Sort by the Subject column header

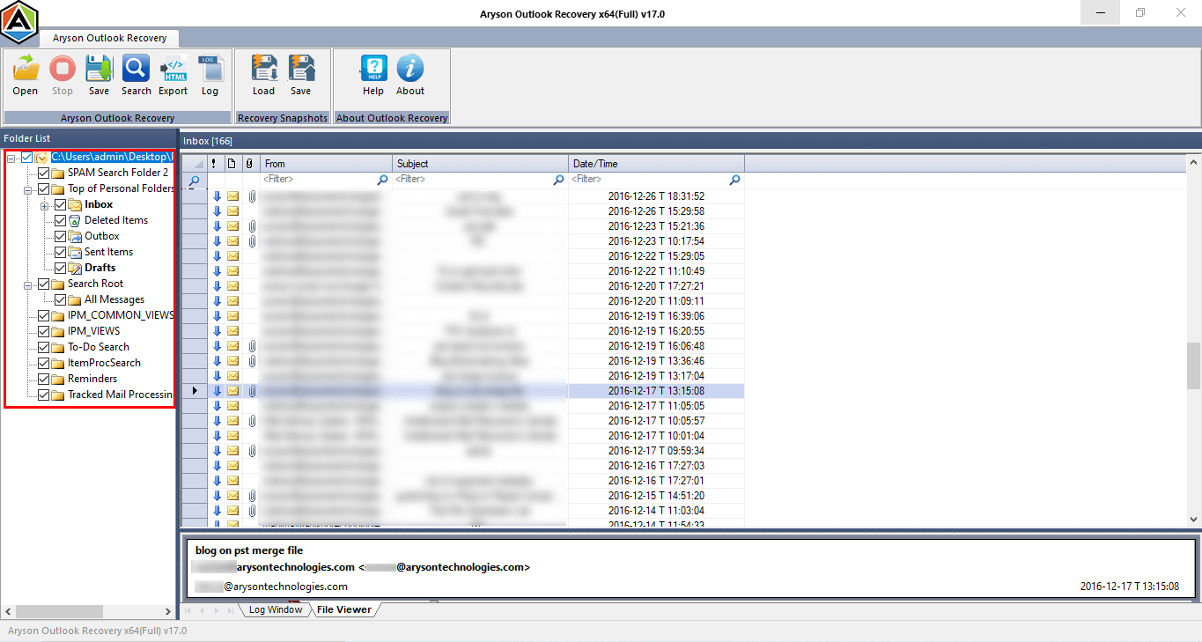(x=481, y=164)
